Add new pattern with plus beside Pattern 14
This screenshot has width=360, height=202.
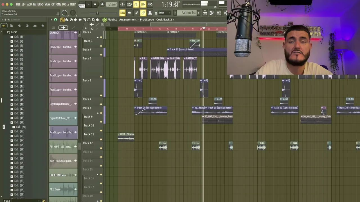click(x=198, y=13)
